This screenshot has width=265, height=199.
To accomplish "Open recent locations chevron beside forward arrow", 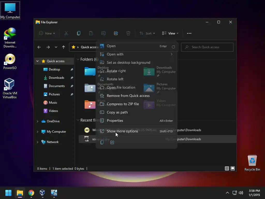I will tap(56, 47).
